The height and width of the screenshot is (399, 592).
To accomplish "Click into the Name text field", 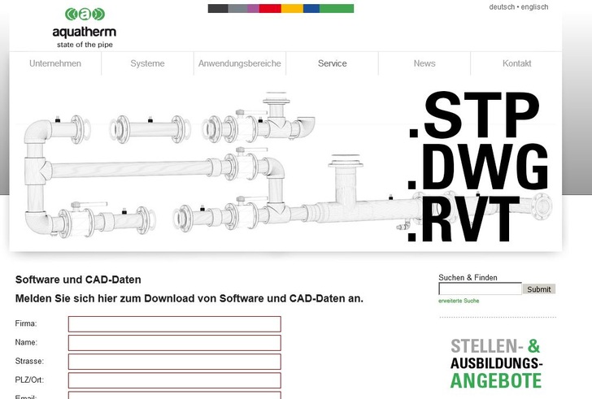I will coord(174,343).
